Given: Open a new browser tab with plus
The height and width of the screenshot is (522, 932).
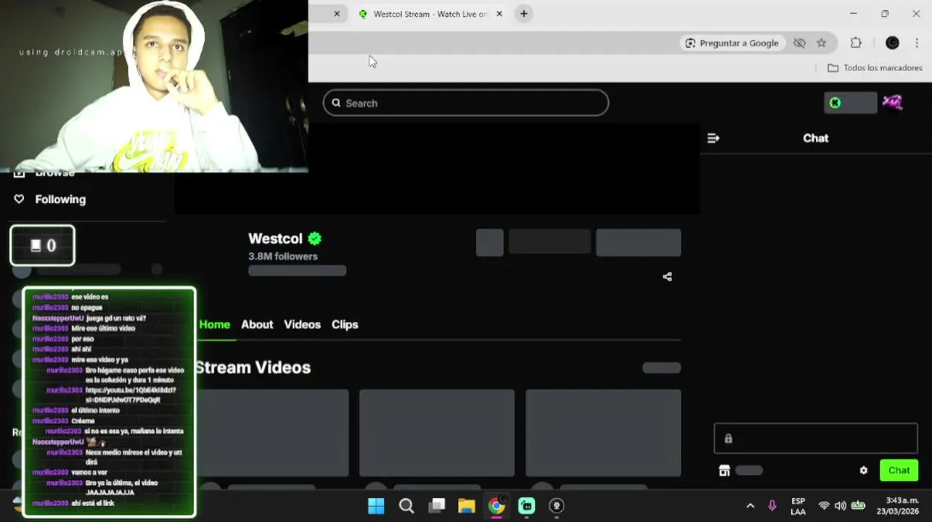Looking at the screenshot, I should point(523,14).
